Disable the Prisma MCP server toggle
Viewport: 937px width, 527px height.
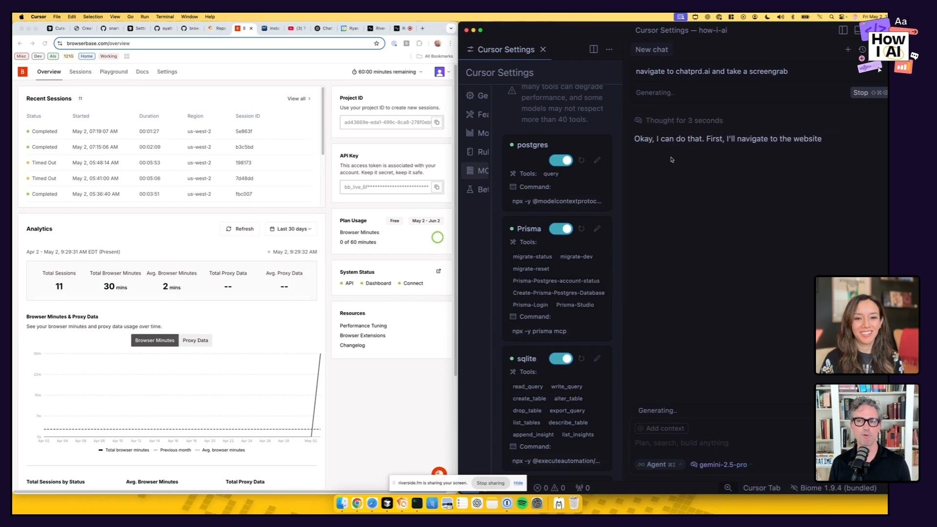coord(561,228)
